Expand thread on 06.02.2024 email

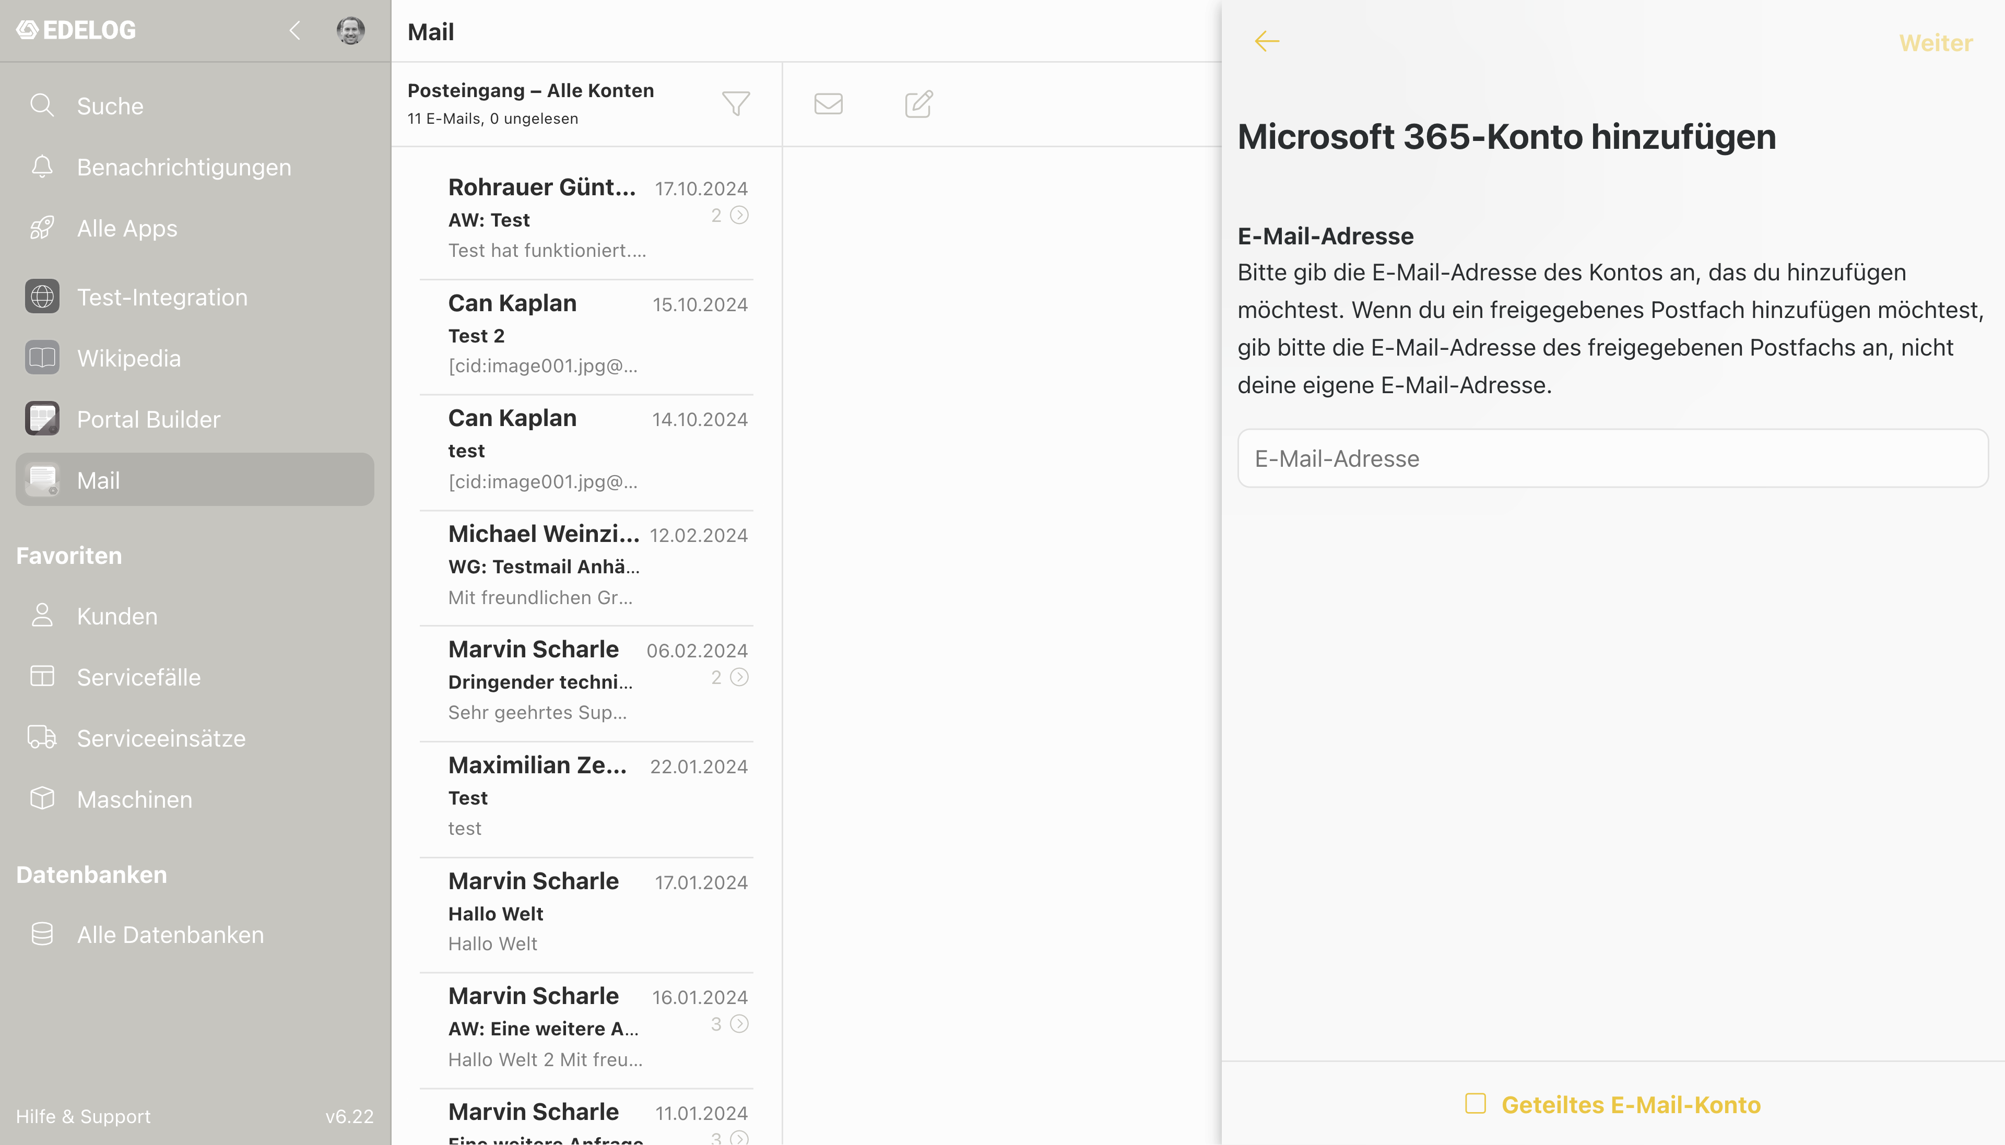point(739,677)
